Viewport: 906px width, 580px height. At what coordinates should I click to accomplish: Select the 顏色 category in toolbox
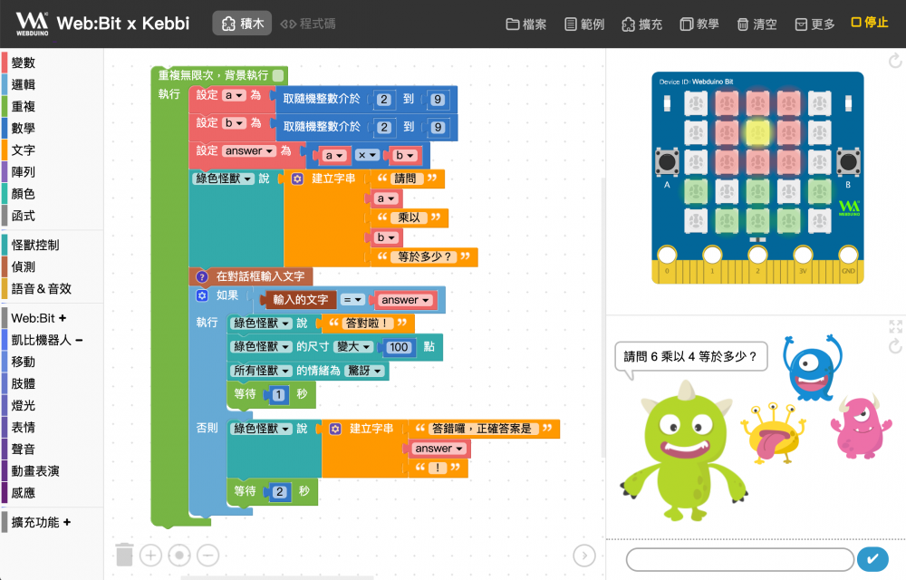coord(24,194)
